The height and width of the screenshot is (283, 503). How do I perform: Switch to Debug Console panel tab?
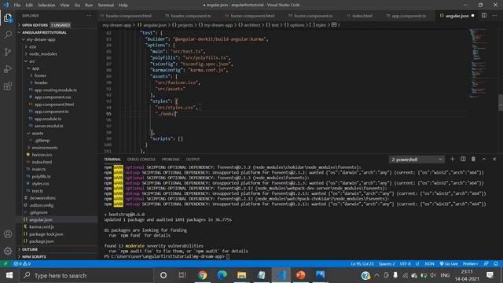coord(141,159)
